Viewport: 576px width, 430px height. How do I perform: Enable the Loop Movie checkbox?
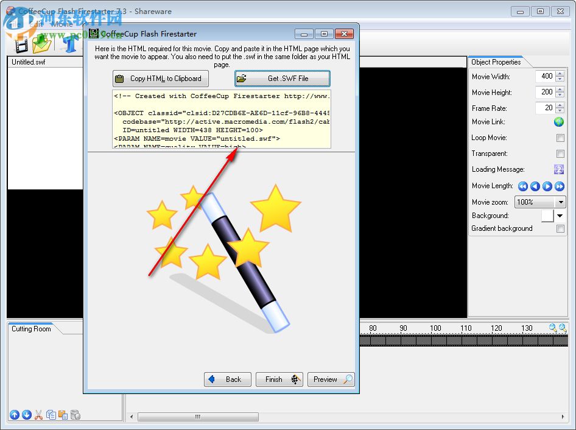pyautogui.click(x=560, y=138)
